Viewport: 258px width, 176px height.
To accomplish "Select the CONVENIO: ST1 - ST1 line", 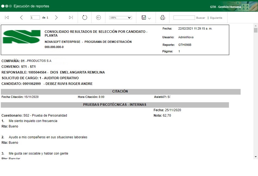I will pyautogui.click(x=18, y=66).
